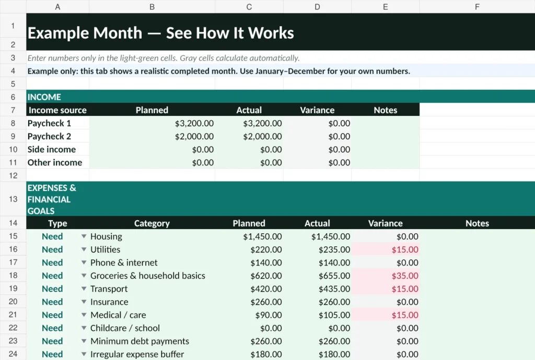Open the Medical / care dropdown arrow
535x360 pixels.
click(x=84, y=315)
